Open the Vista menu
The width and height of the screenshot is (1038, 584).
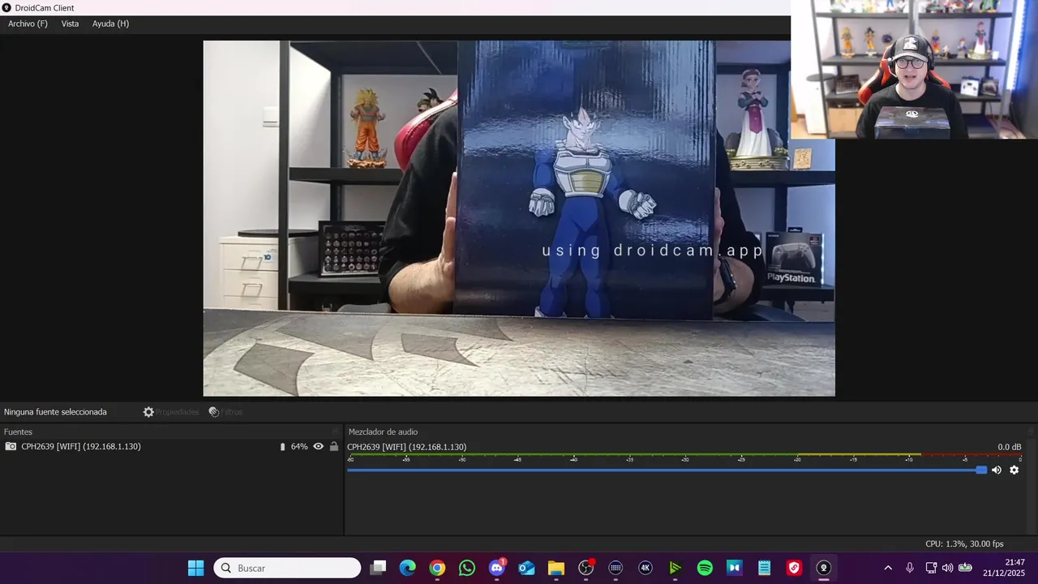point(70,24)
